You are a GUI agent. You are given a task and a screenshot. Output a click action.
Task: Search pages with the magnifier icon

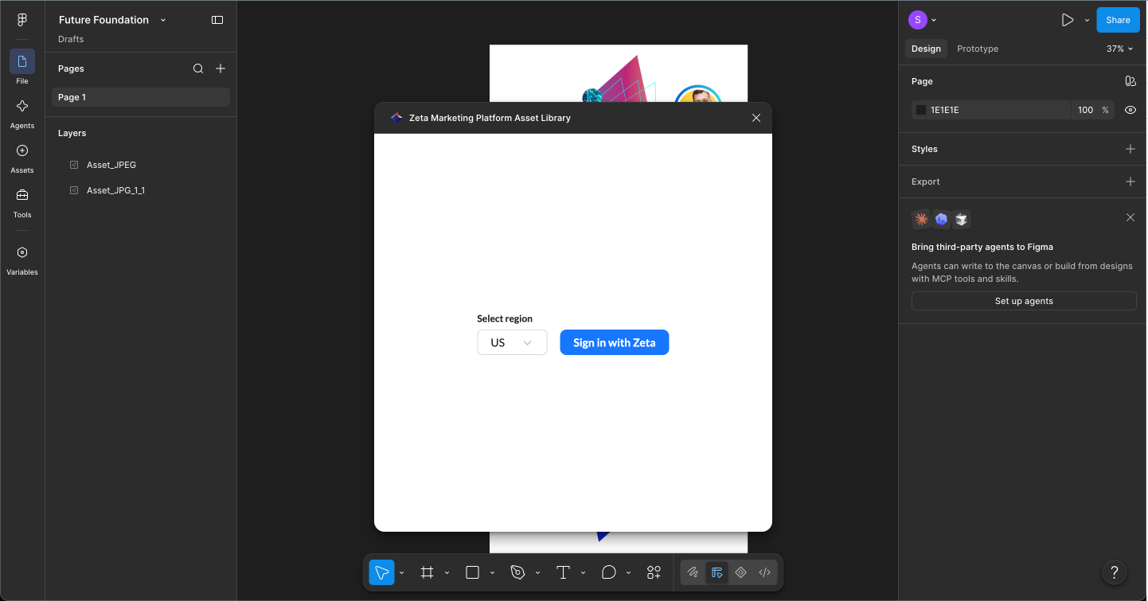click(x=198, y=68)
